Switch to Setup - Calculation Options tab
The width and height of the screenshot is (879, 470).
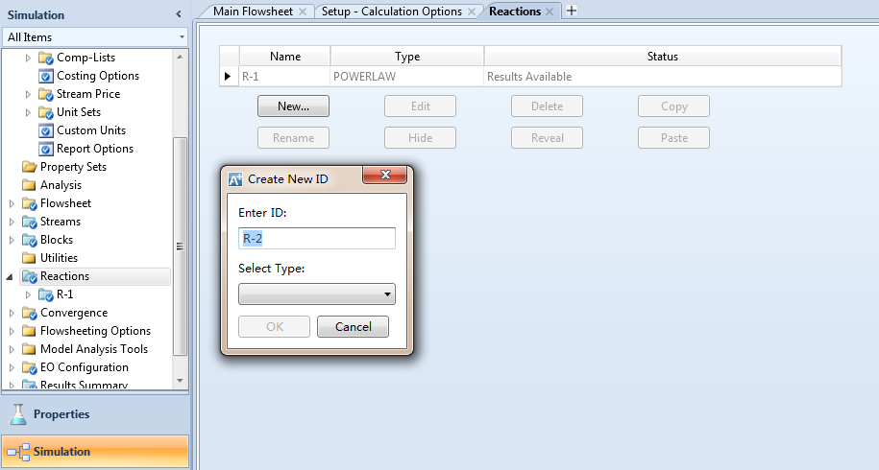coord(392,12)
